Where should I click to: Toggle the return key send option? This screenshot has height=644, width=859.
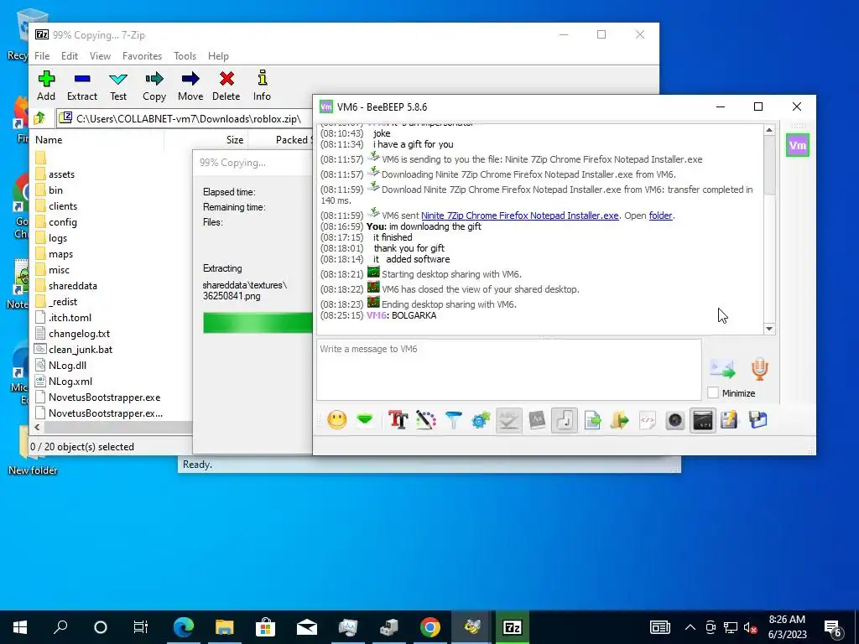coord(565,420)
